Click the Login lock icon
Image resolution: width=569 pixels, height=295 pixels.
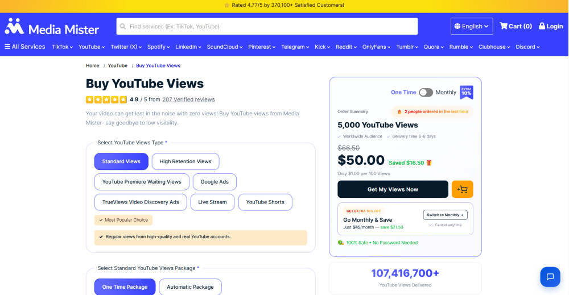542,26
